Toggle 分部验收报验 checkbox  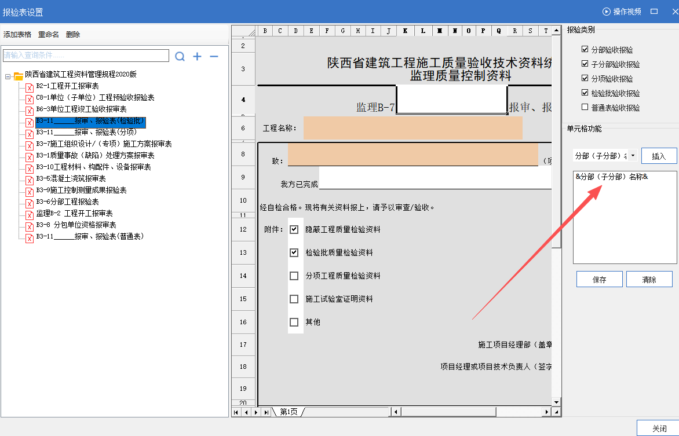point(585,50)
